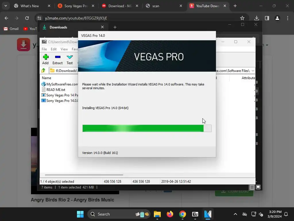
Task: Close the Downloads tab in File Explorer
Action: (x=102, y=27)
